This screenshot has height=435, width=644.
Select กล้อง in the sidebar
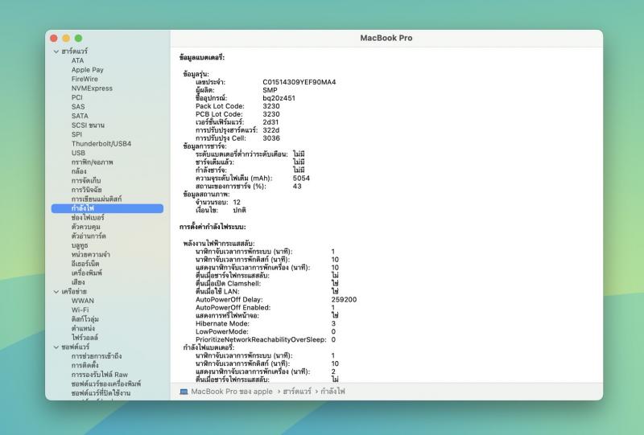79,171
